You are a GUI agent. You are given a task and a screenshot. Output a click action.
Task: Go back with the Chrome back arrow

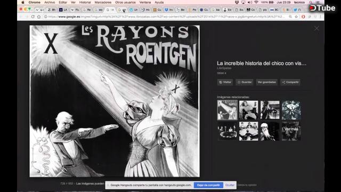[21, 17]
